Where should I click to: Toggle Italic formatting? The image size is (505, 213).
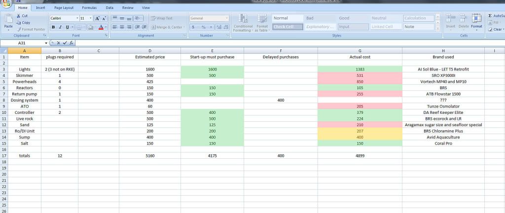pos(60,27)
